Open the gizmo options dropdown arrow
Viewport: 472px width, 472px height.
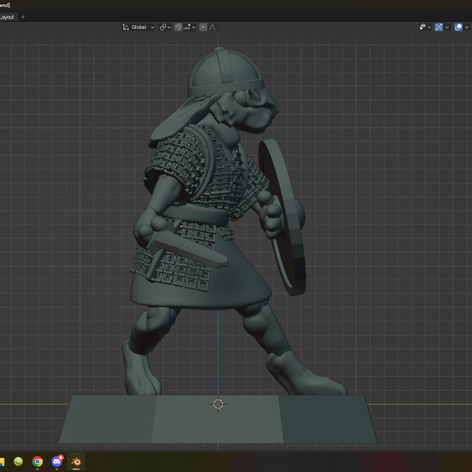pos(447,27)
